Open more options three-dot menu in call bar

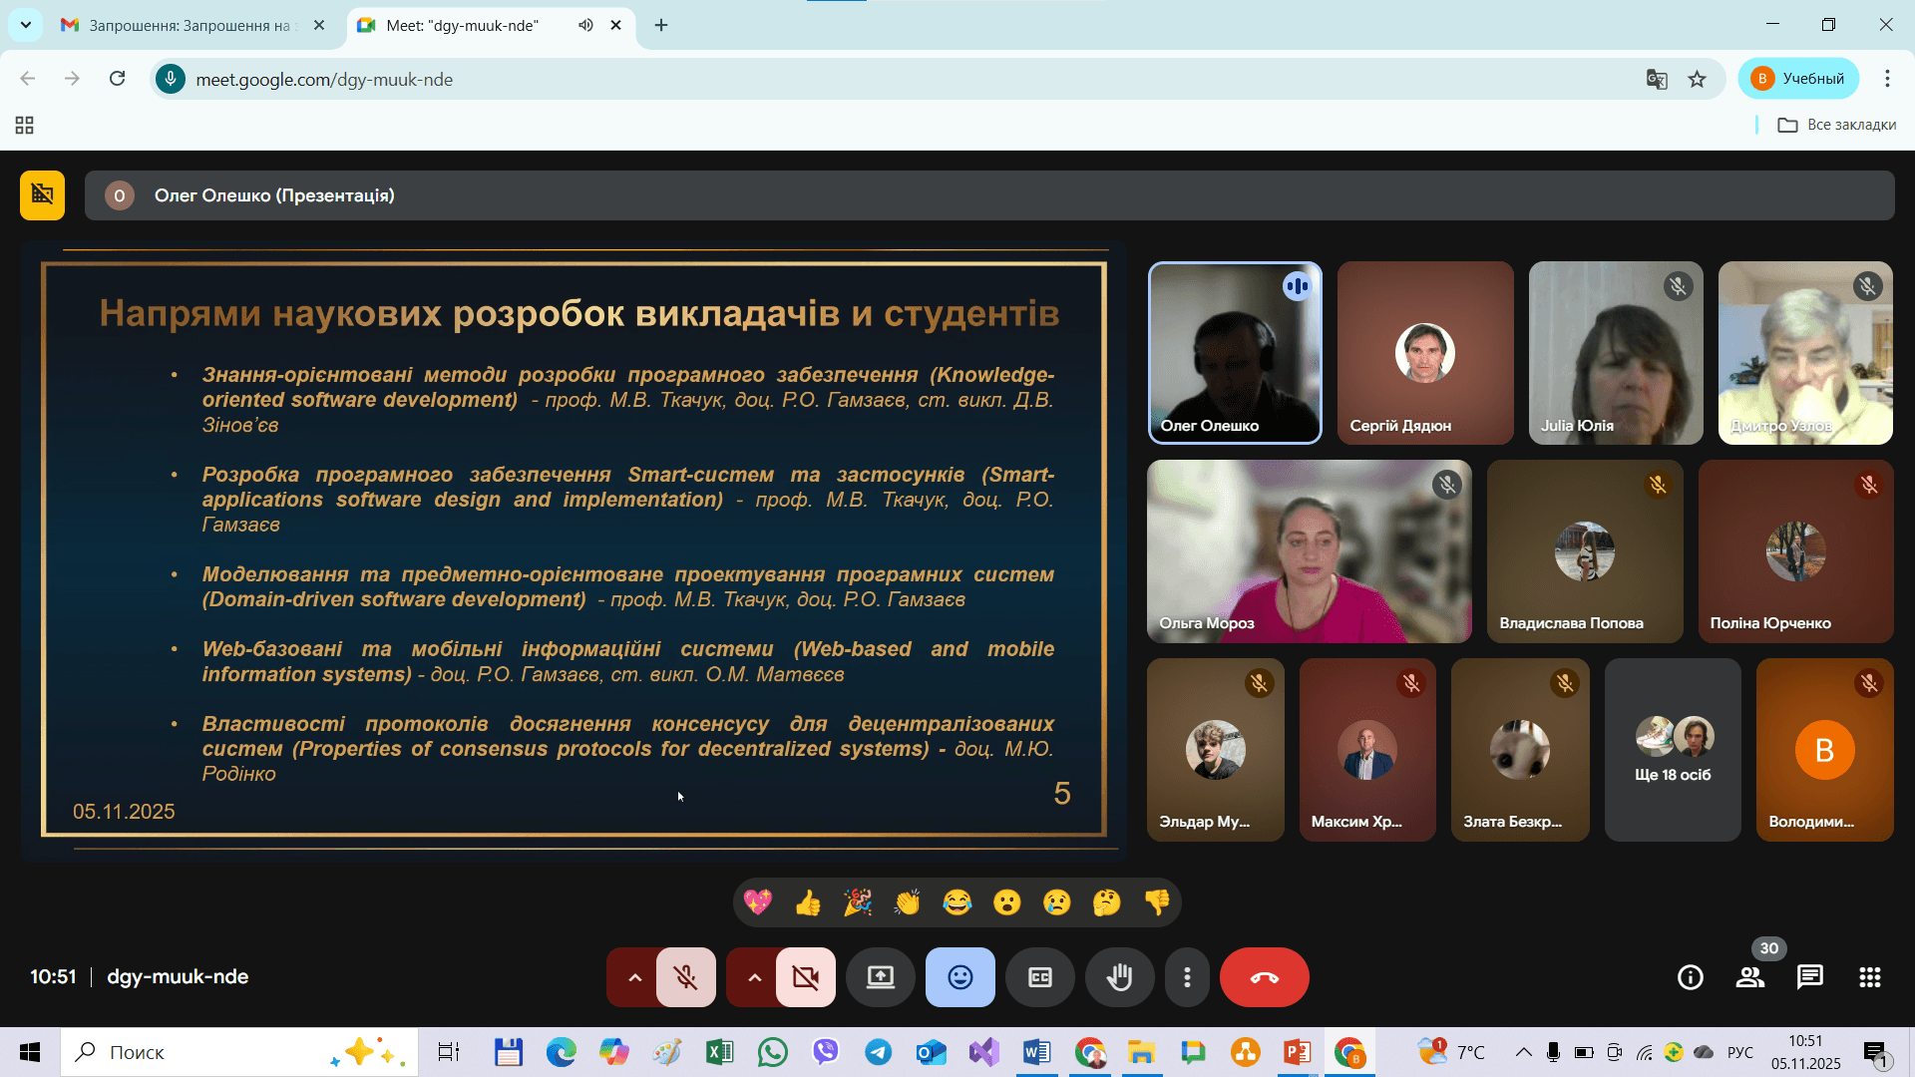pyautogui.click(x=1187, y=977)
